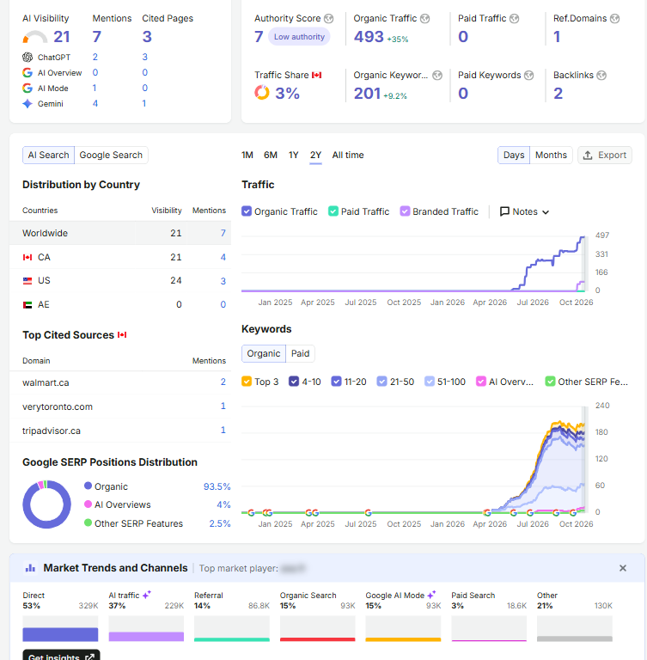Click the US flag in country table

click(27, 281)
